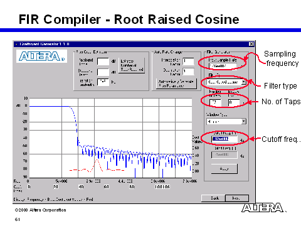Screen dimensions: 301x226
Task: Close the Coefficient Generator window
Action: pyautogui.click(x=251, y=44)
